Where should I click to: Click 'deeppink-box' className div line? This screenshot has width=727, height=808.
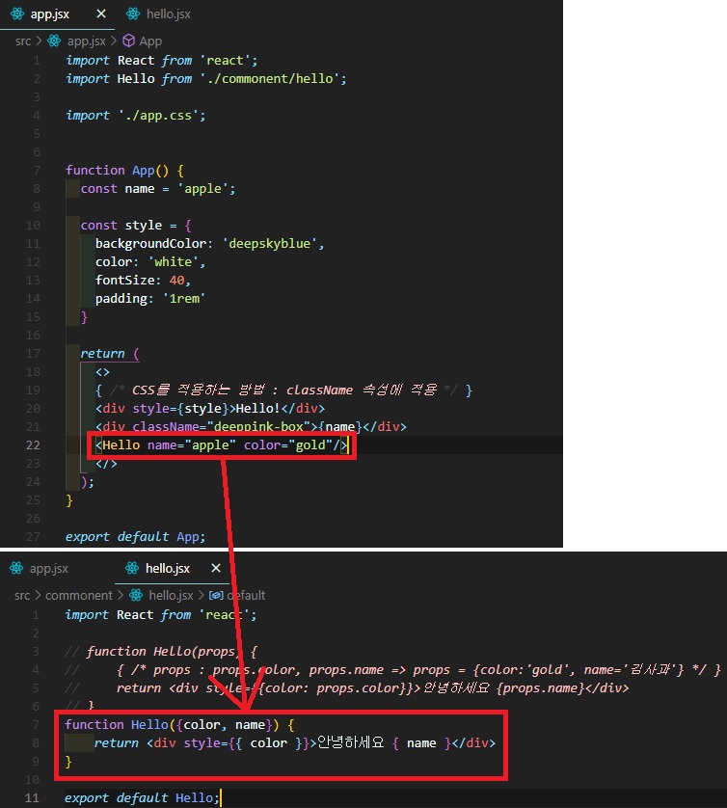(251, 427)
